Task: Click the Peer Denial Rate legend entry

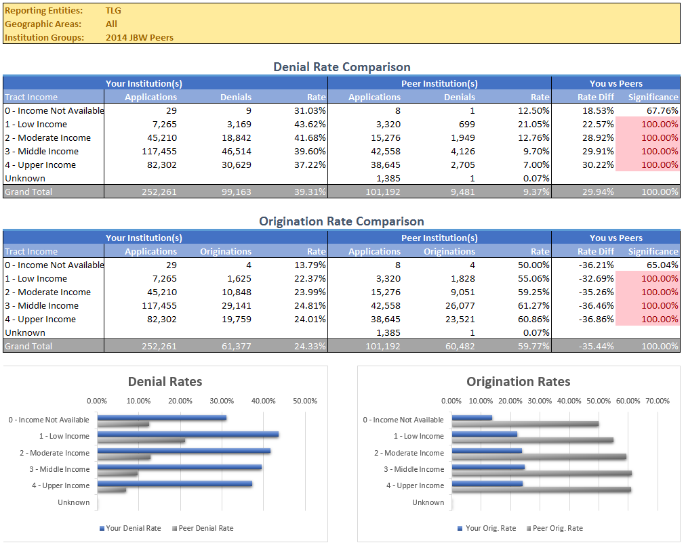Action: tap(203, 528)
